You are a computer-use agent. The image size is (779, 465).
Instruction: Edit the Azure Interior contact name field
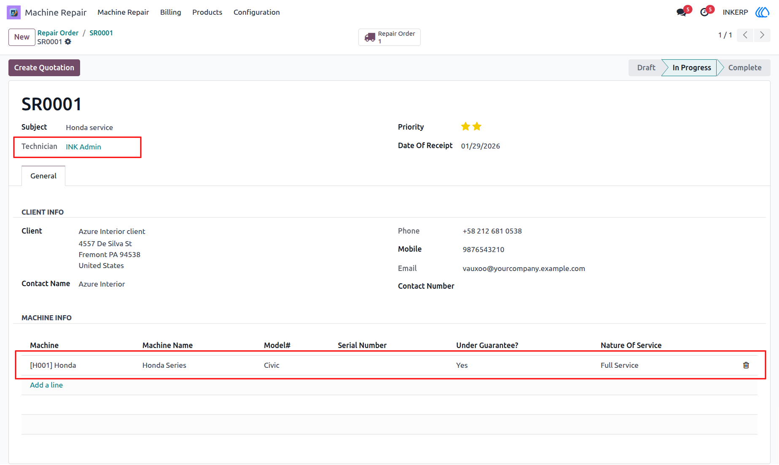[102, 284]
